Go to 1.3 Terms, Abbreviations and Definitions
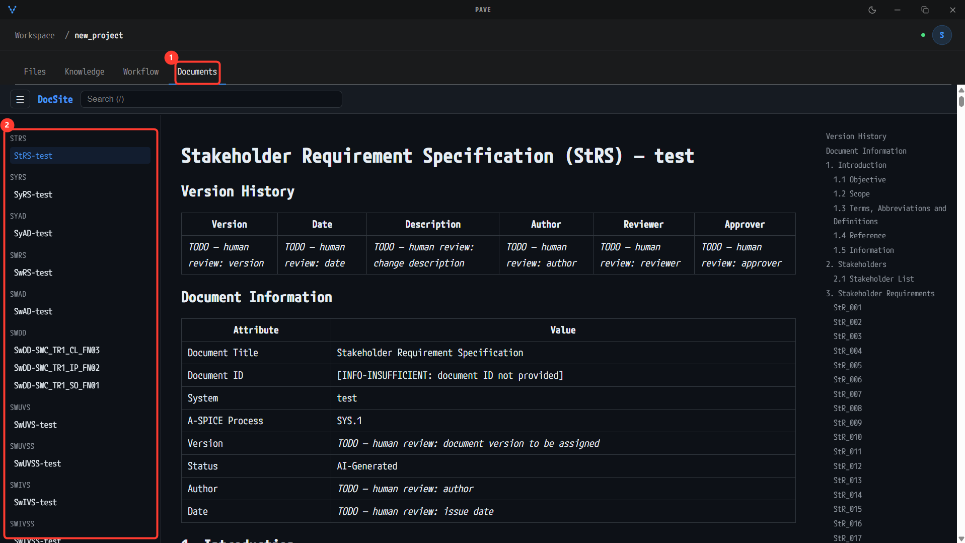The height and width of the screenshot is (543, 965). [x=889, y=215]
